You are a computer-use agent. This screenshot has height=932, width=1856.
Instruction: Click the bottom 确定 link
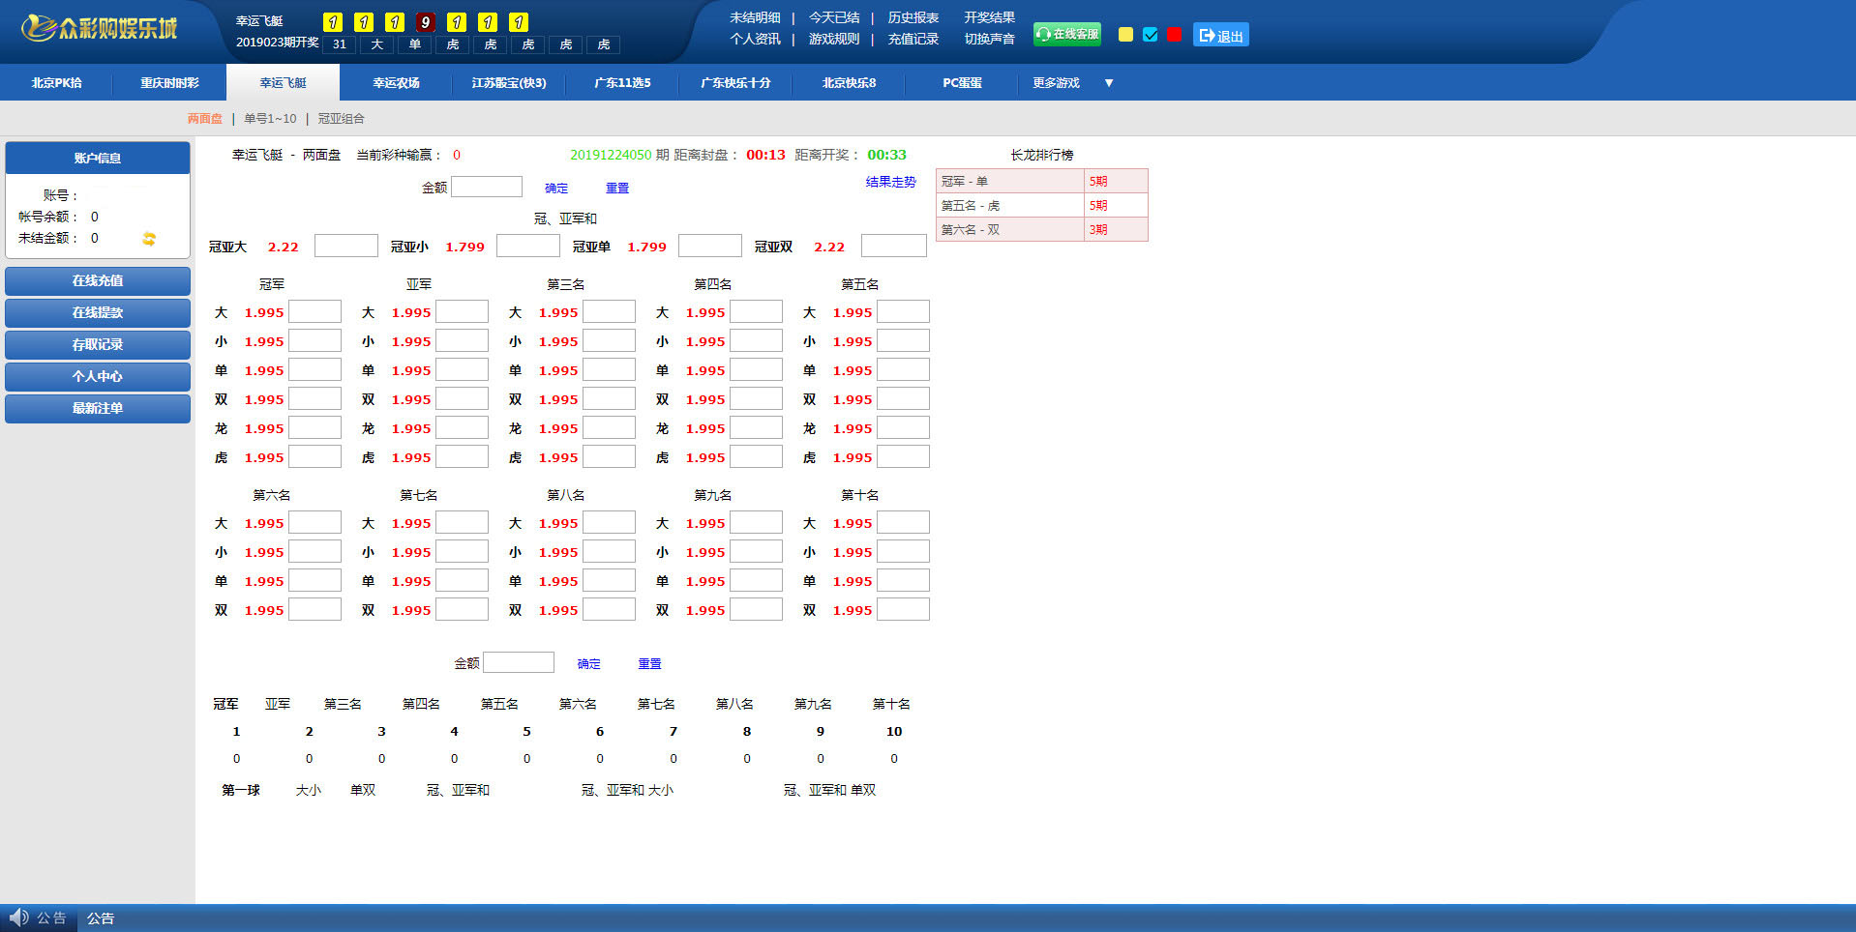point(588,664)
